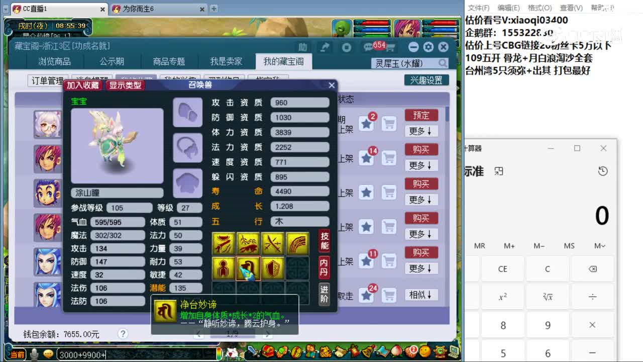Screen dimensions: 643x362
Task: Select the crossed swords skill icon
Action: 273,244
